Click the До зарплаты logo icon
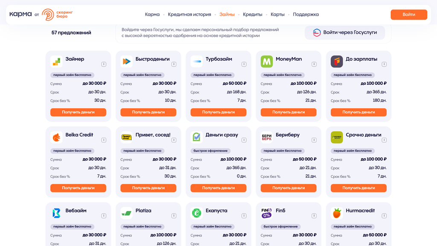 [337, 61]
